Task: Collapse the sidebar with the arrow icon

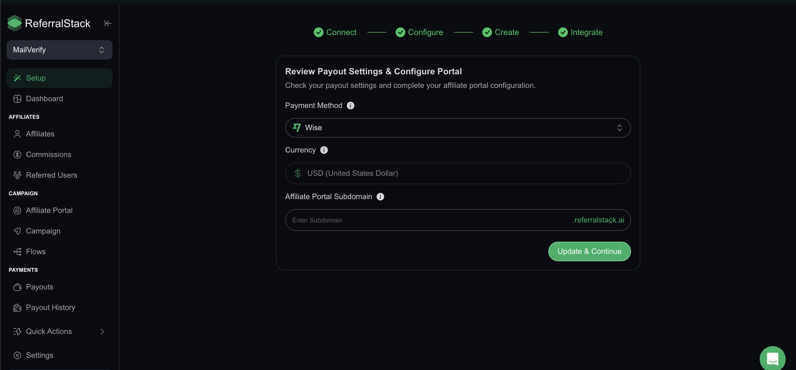Action: [108, 23]
